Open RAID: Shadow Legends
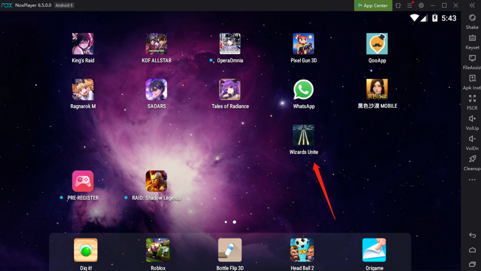The height and width of the screenshot is (271, 481). click(156, 181)
